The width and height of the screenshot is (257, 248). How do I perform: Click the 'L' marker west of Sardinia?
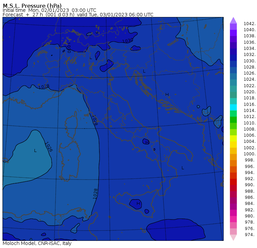point(35,151)
